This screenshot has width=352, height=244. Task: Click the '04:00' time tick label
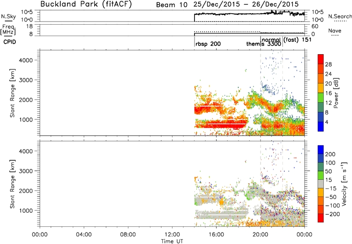coord(84,235)
